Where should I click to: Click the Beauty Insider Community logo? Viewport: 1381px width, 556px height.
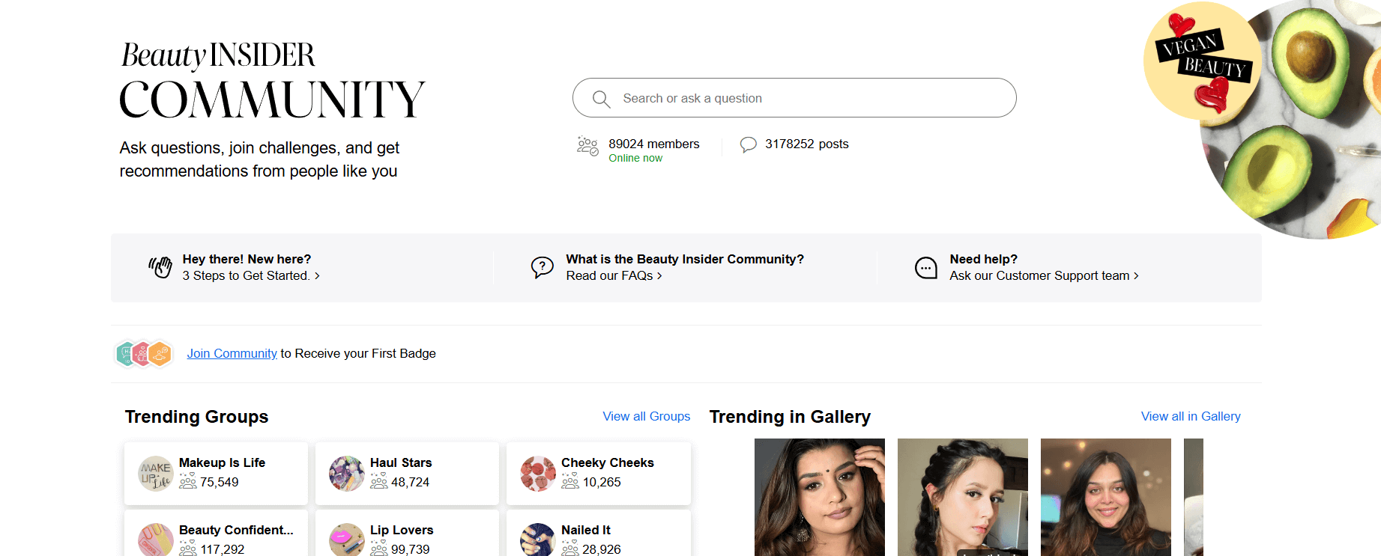click(x=272, y=80)
